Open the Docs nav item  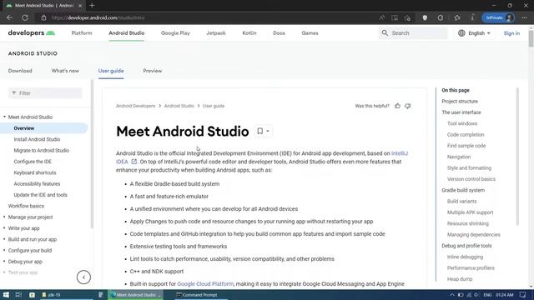[x=279, y=33]
